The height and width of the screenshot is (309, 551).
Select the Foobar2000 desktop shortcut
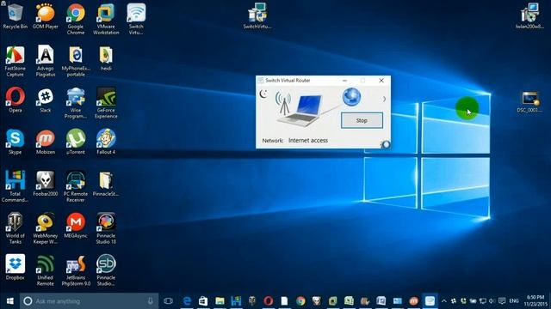(46, 184)
